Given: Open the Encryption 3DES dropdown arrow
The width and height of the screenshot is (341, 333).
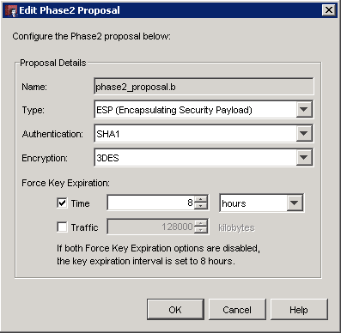Looking at the screenshot, I should click(303, 157).
